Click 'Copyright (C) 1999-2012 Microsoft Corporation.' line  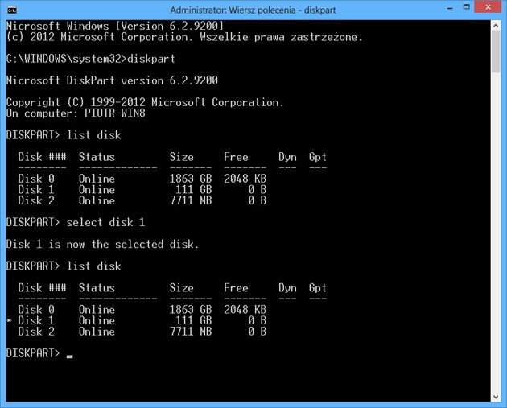[x=145, y=102]
